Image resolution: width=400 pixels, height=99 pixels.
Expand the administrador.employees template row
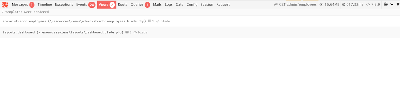[x=200, y=21]
